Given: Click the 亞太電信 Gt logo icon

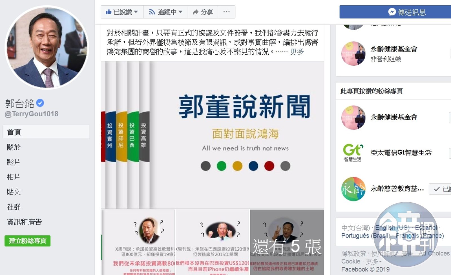Looking at the screenshot, I should pyautogui.click(x=353, y=153).
